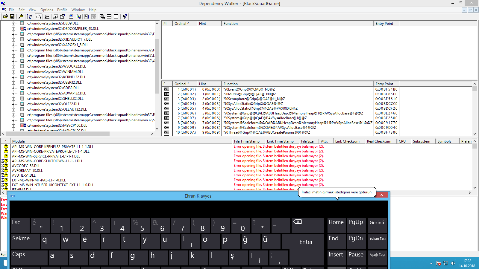Toggle Auto Expand tree toolbar icon
The width and height of the screenshot is (479, 269).
(29, 17)
